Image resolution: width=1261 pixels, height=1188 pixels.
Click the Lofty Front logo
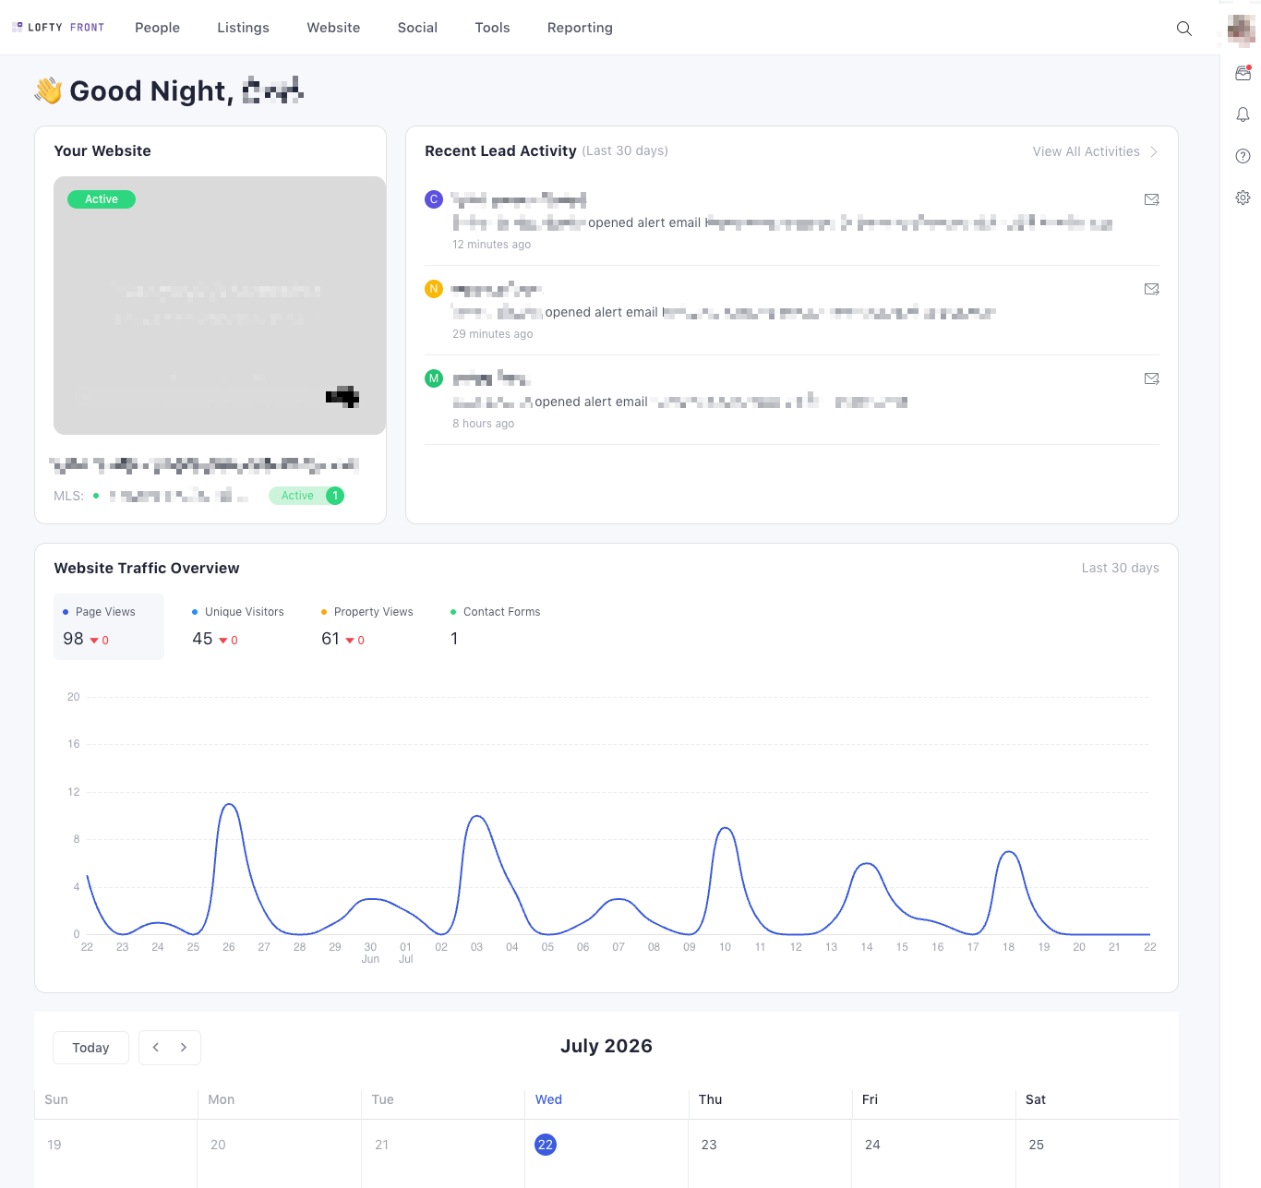pyautogui.click(x=57, y=28)
